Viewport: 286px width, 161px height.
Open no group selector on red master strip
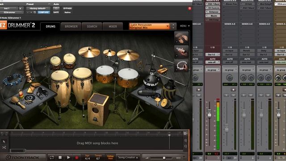pyautogui.click(x=213, y=70)
